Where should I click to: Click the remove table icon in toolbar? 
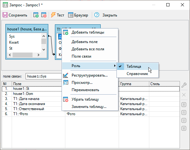44,15
